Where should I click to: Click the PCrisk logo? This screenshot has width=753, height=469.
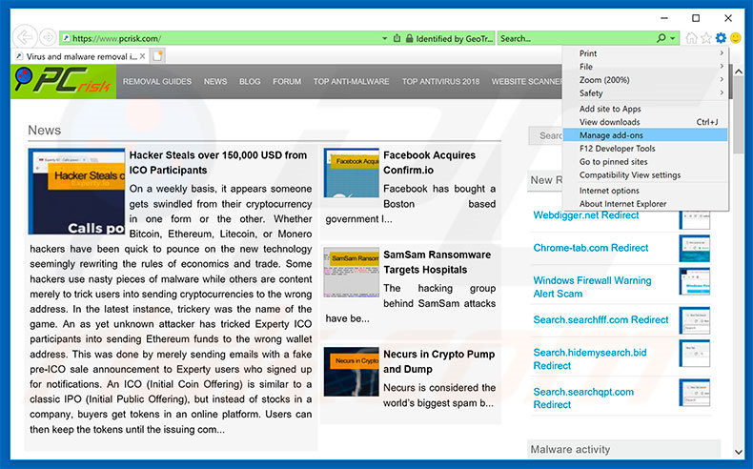point(64,82)
